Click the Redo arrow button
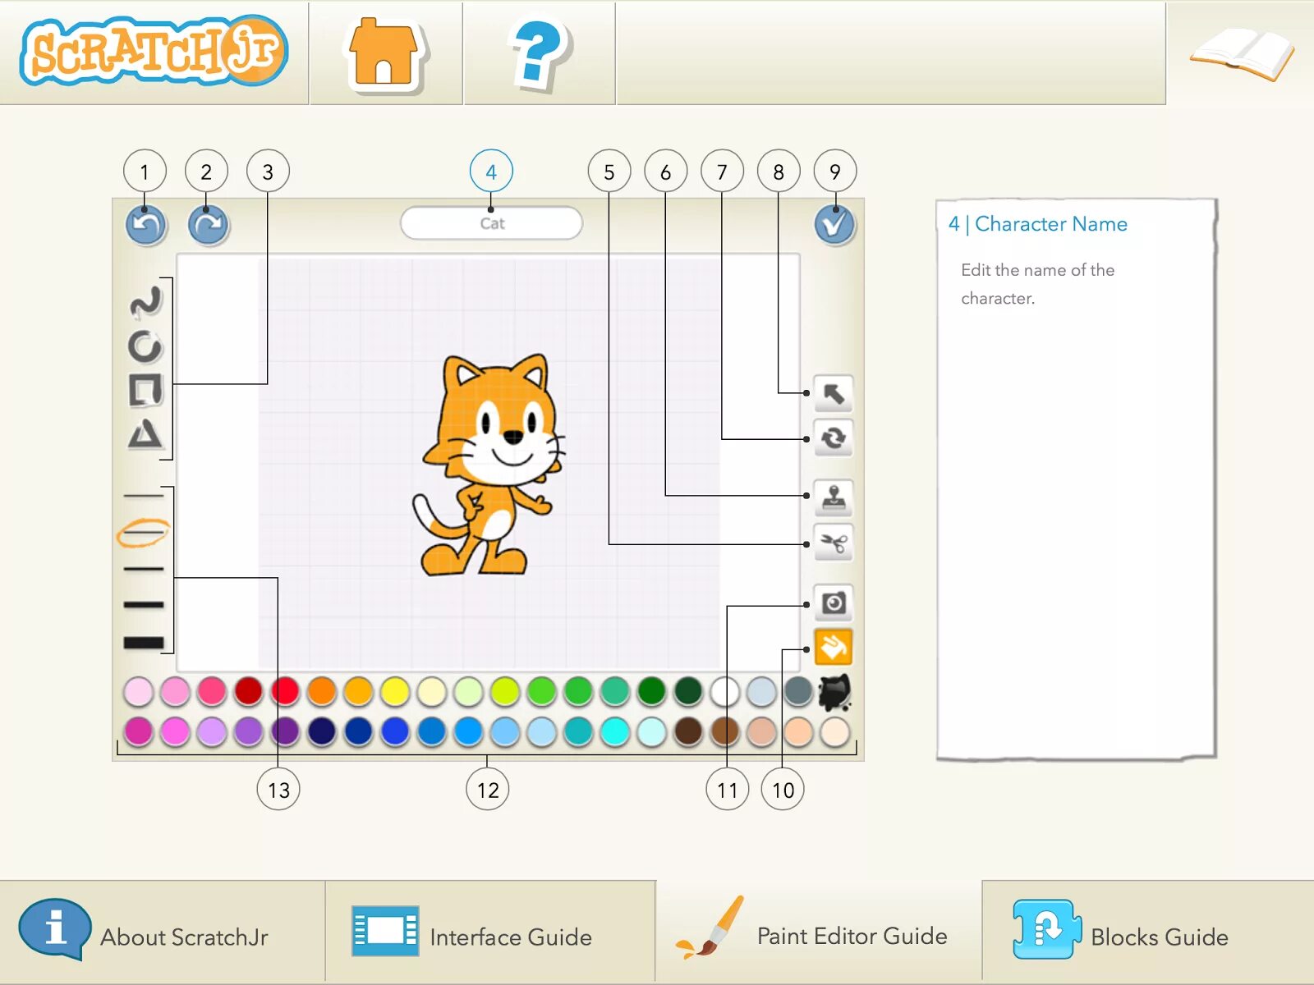 [208, 225]
